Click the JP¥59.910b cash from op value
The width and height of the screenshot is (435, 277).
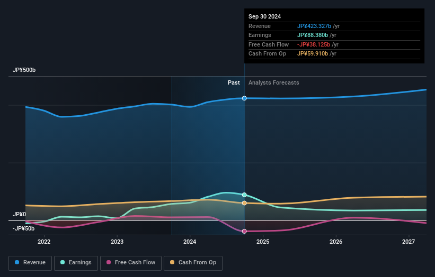[x=313, y=54]
